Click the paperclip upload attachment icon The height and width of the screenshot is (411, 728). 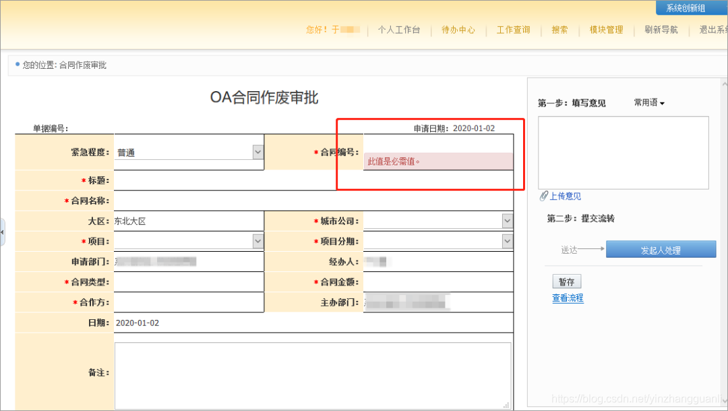[544, 196]
